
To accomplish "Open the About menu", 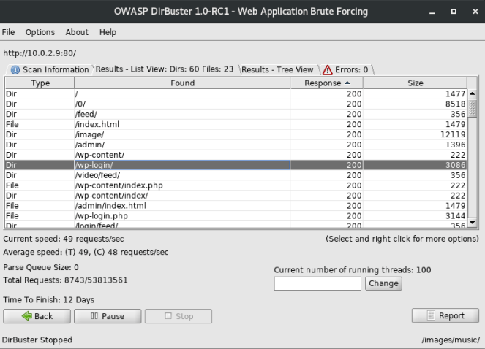I will click(77, 32).
